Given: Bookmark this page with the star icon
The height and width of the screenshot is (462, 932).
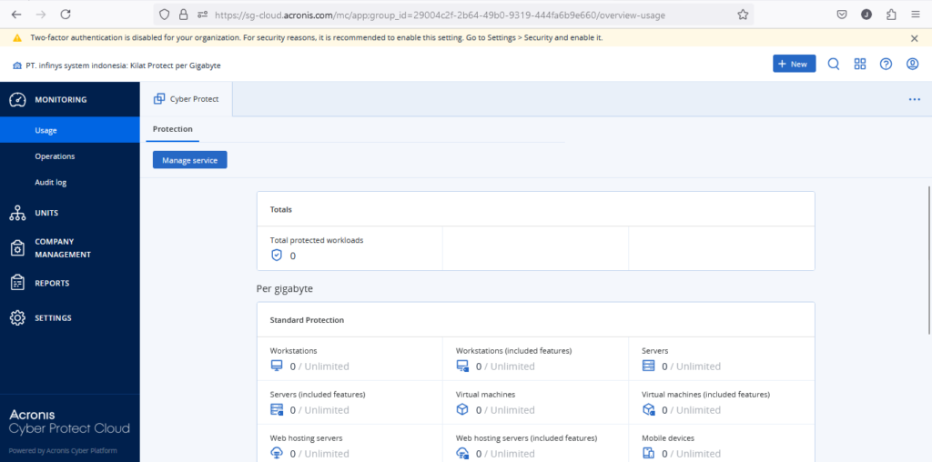Looking at the screenshot, I should click(743, 15).
